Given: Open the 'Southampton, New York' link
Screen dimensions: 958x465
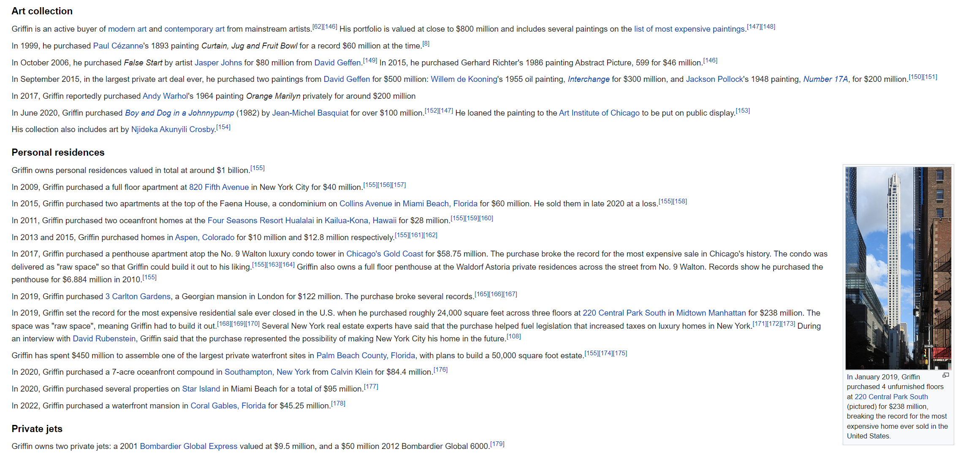Looking at the screenshot, I should click(267, 372).
